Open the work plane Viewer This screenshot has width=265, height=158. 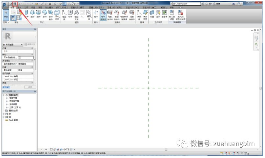(164, 14)
